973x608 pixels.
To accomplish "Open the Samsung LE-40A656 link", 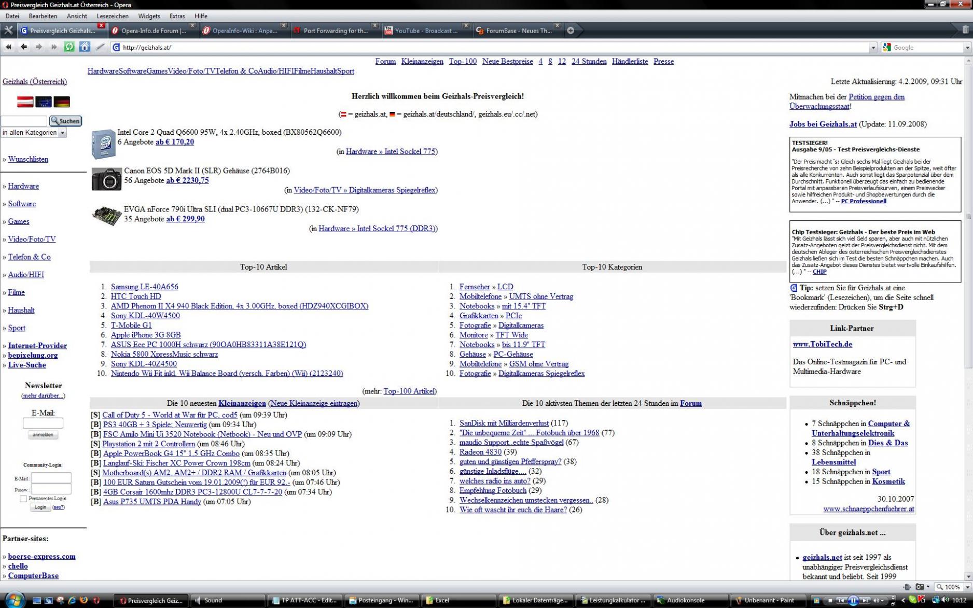I will pos(144,287).
